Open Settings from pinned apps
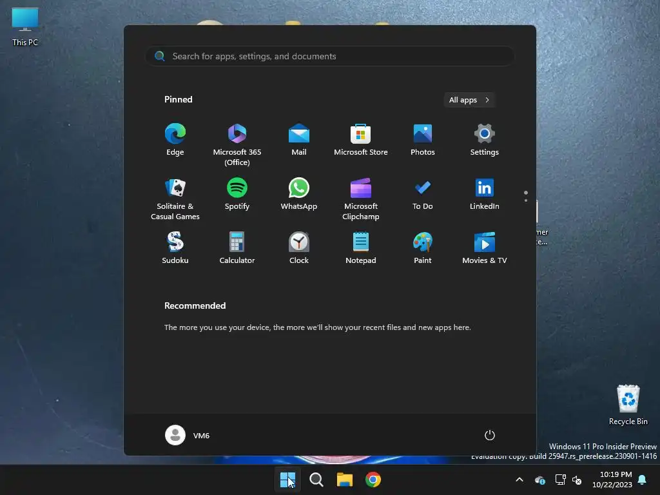 [485, 140]
